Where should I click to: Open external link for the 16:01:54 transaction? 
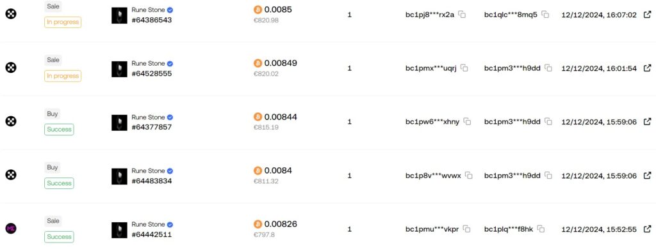(647, 68)
